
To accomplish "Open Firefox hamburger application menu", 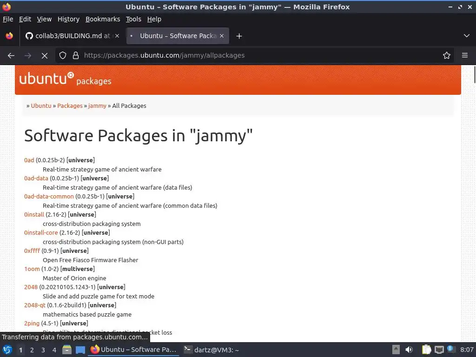I will click(x=464, y=56).
